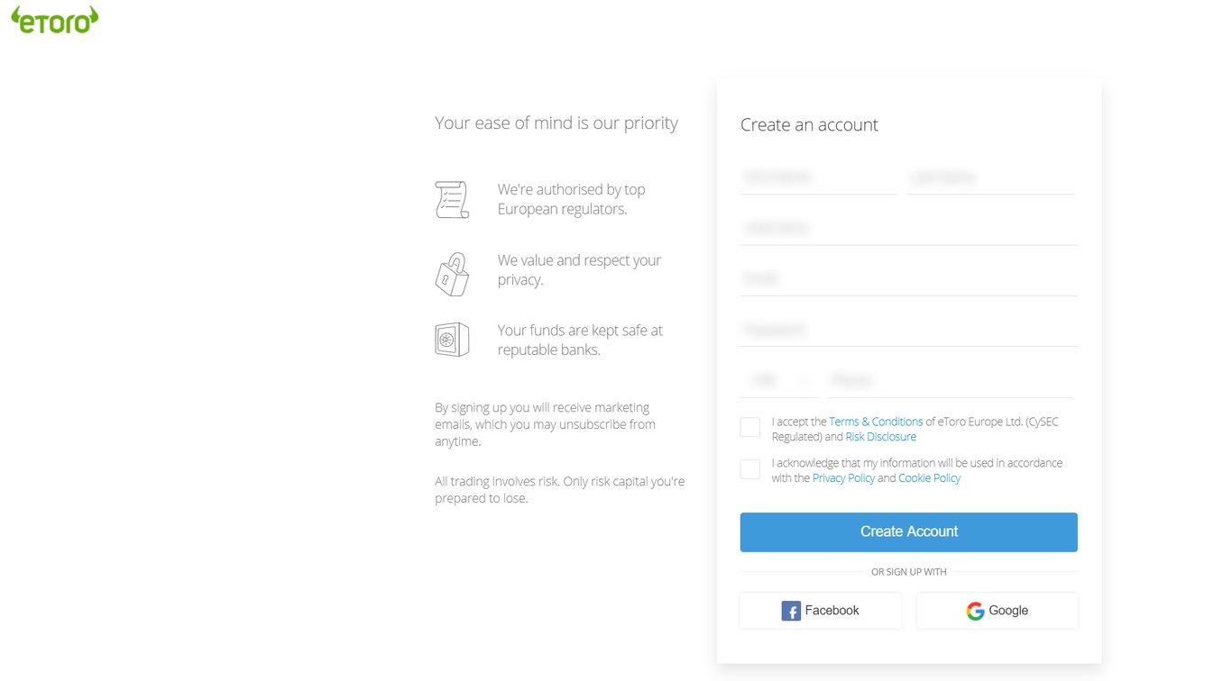Click into the Username field
Screen dimensions: 1232x681
point(908,228)
